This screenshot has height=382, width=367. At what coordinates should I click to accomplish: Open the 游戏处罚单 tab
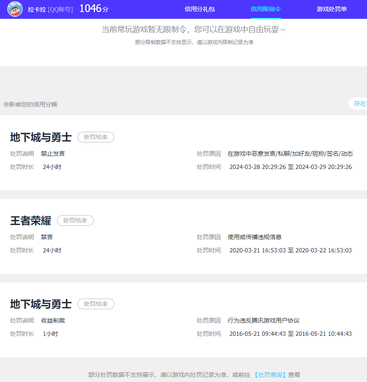point(331,9)
